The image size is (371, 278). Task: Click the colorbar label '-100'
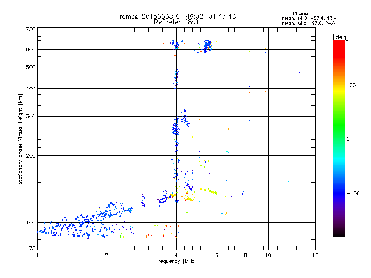click(x=353, y=193)
